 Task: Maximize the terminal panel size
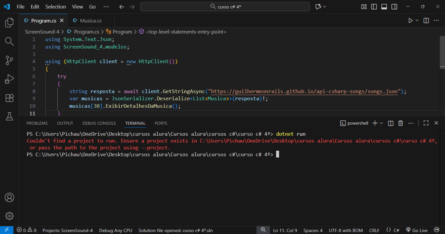coord(426,123)
